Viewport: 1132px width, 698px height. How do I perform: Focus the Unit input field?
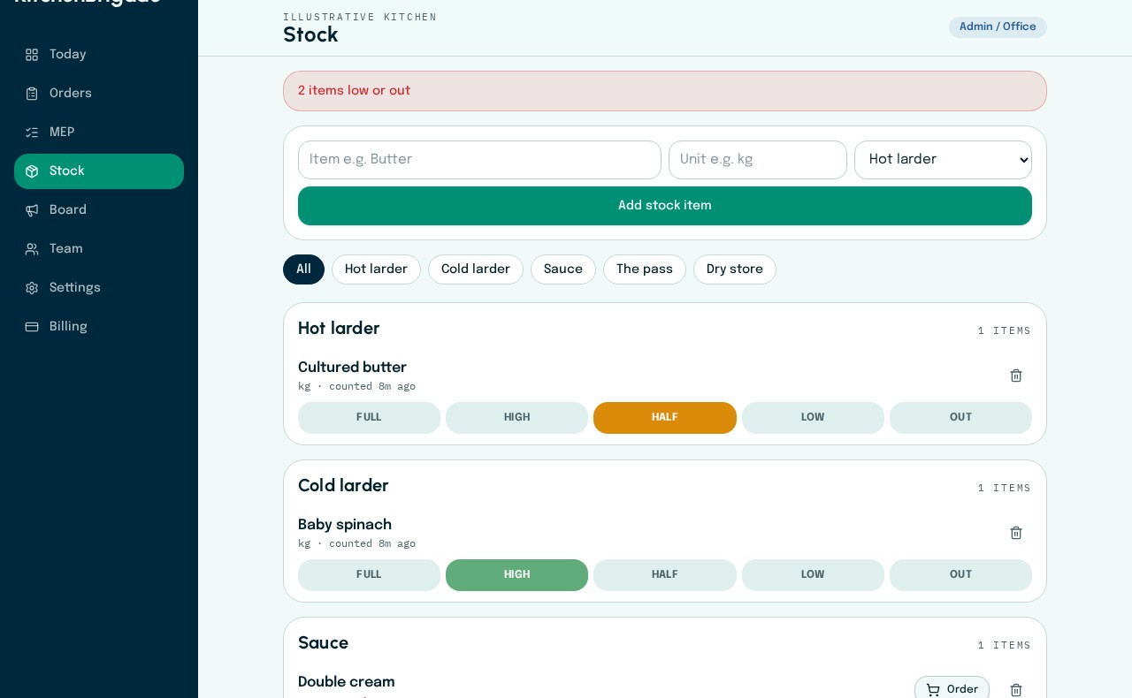758,160
